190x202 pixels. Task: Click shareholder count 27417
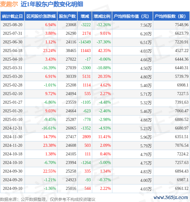(71, 137)
